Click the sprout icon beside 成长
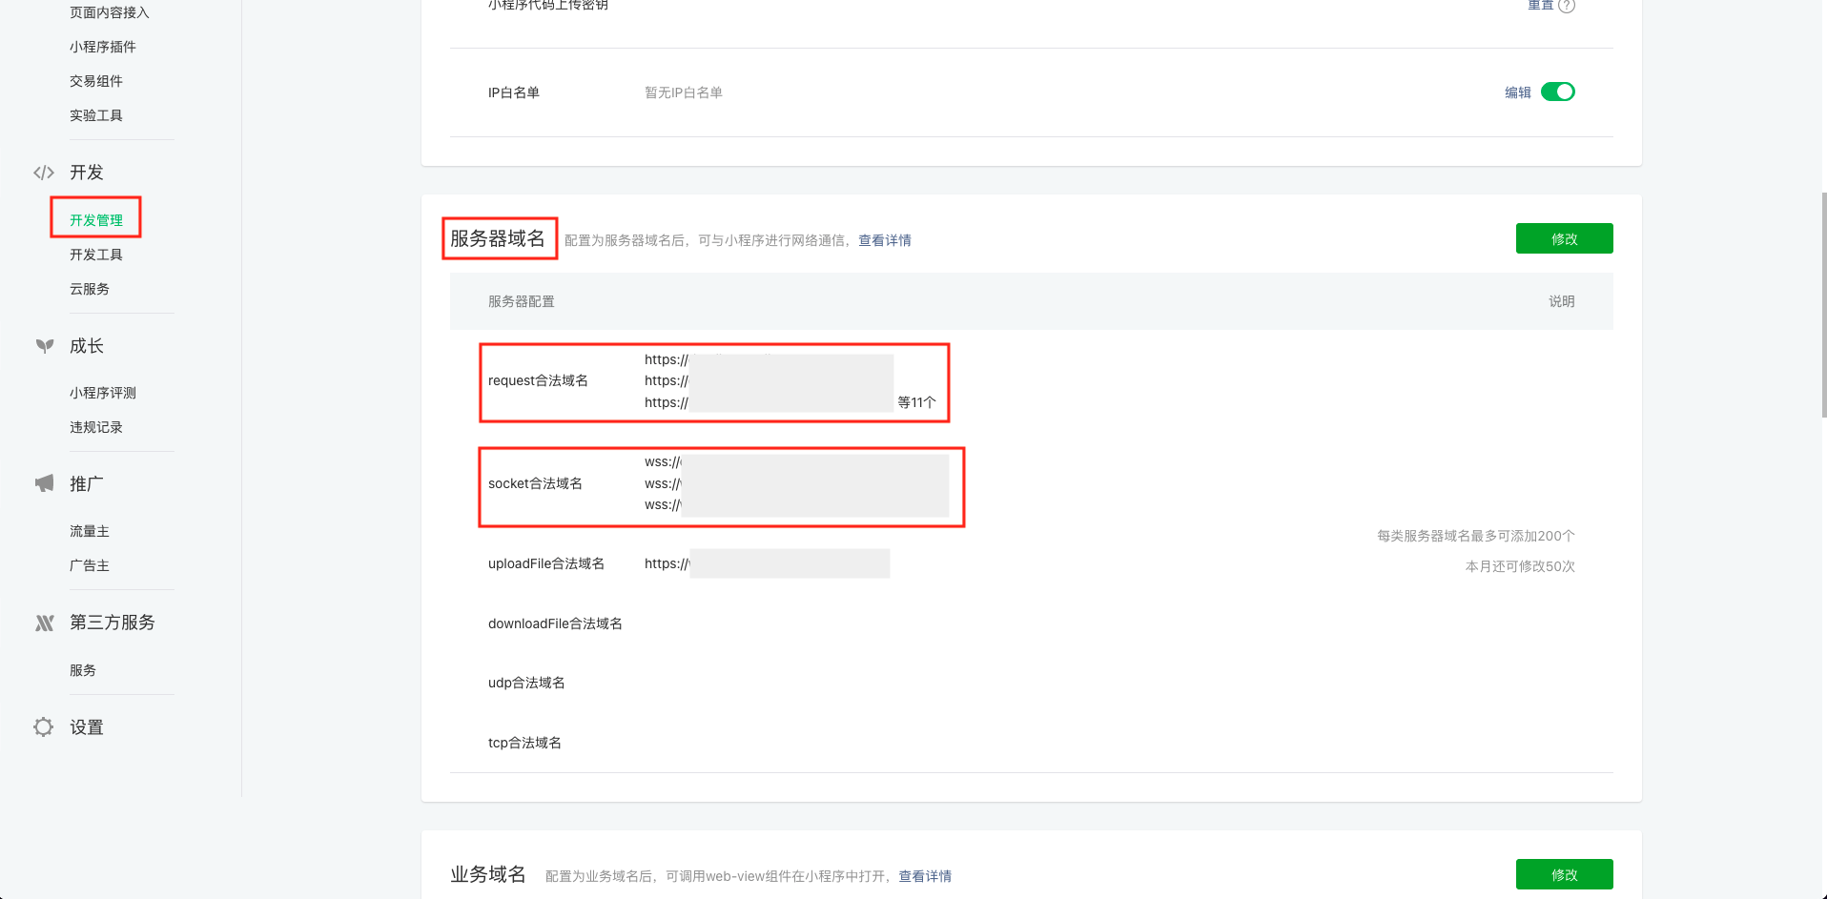 click(44, 346)
